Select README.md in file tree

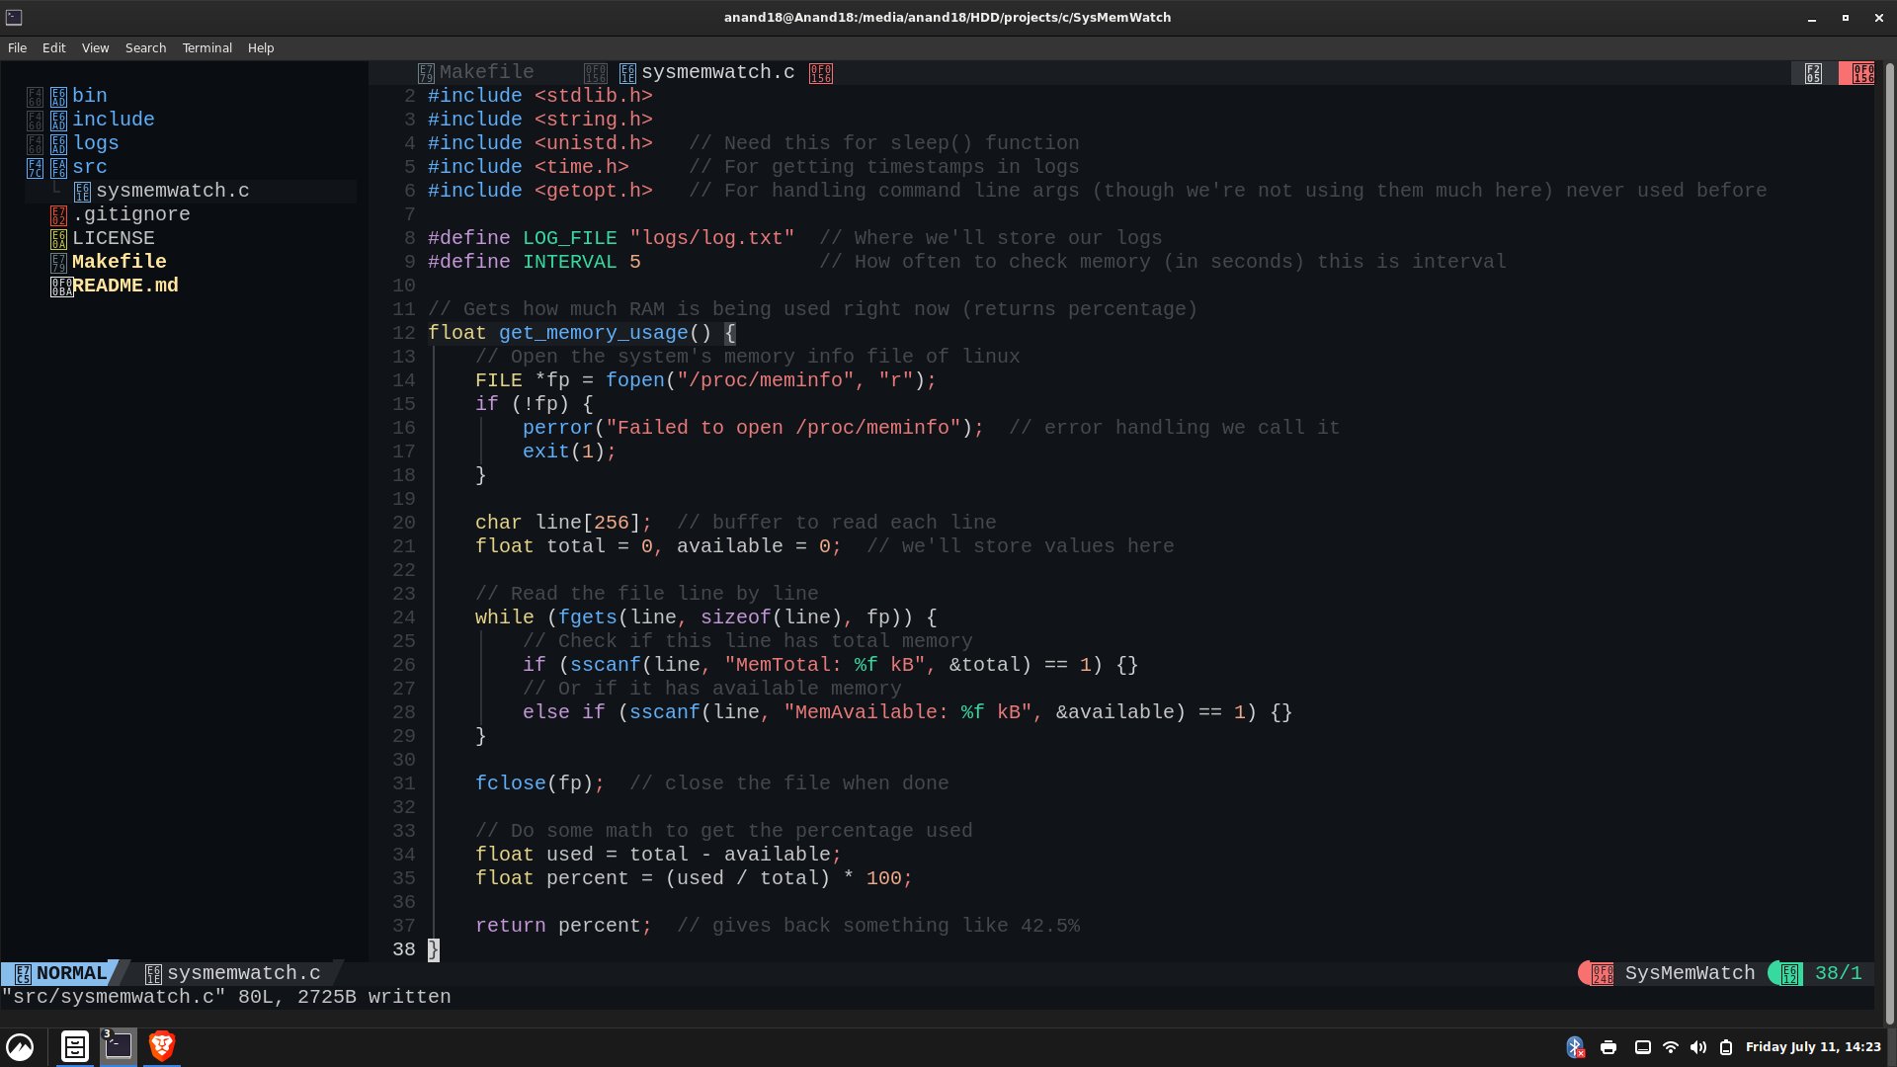coord(124,286)
